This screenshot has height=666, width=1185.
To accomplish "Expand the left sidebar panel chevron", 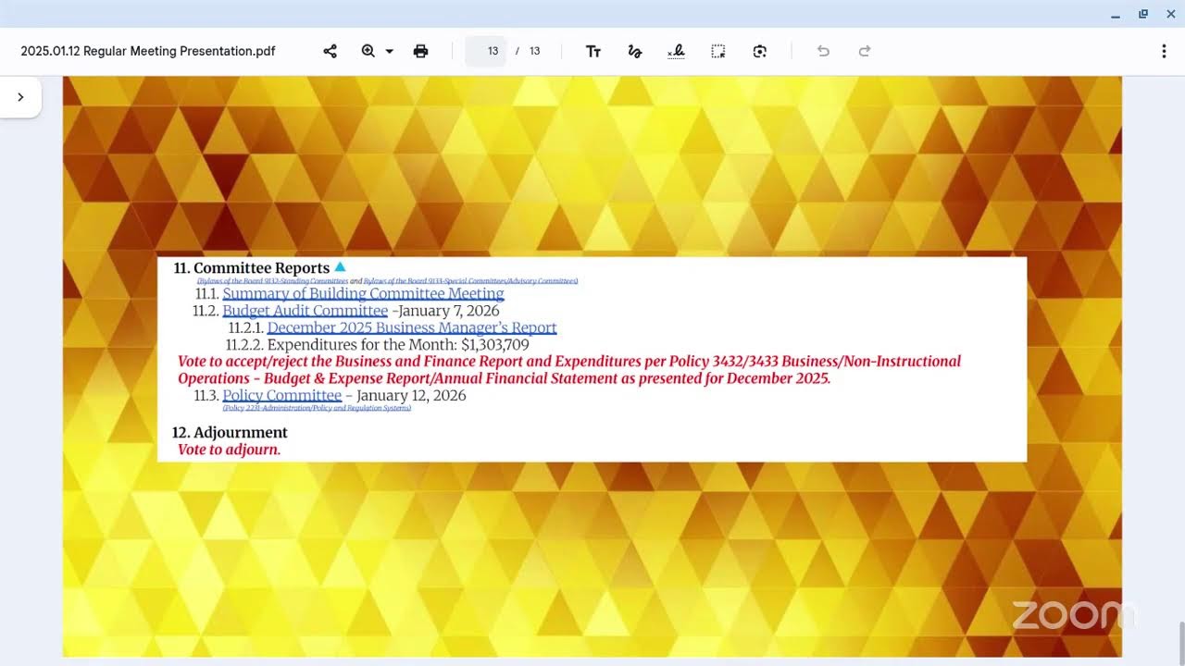I will tap(20, 97).
